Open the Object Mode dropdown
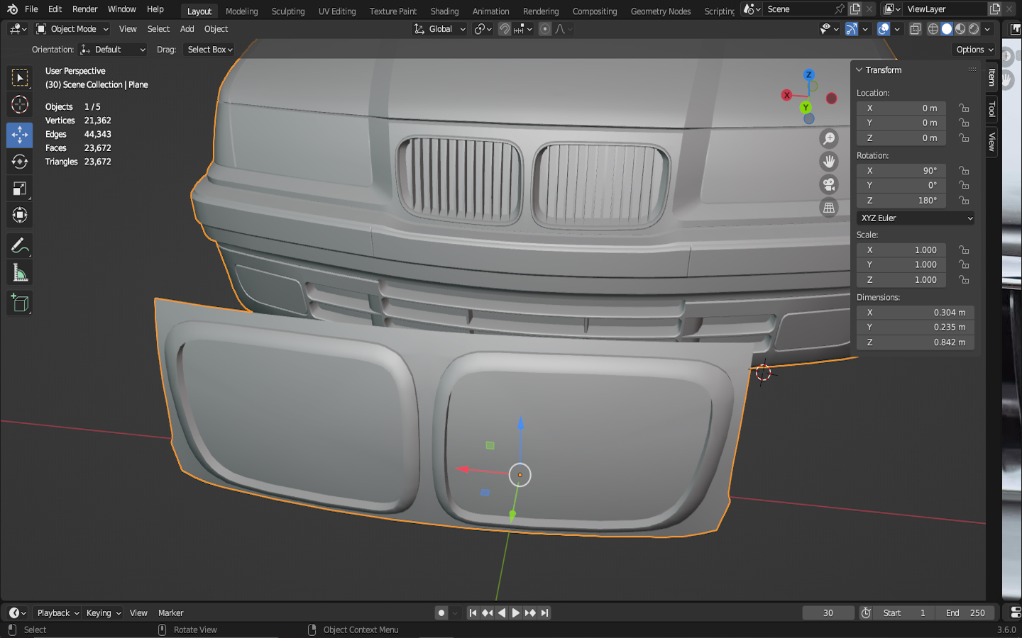 tap(72, 29)
